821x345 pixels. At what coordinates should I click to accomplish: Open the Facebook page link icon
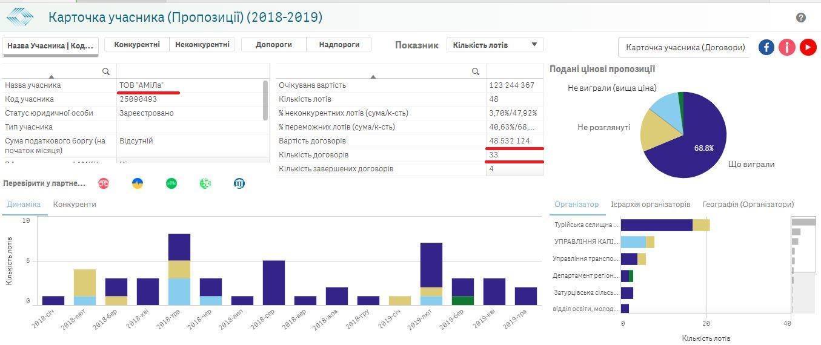click(766, 47)
